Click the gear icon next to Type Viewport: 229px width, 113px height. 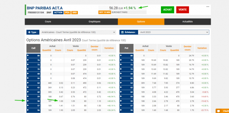tap(29, 32)
